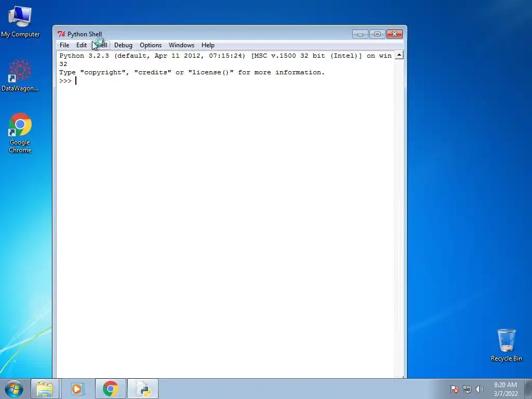Open the Shell menu
Image resolution: width=532 pixels, height=399 pixels.
coord(101,45)
